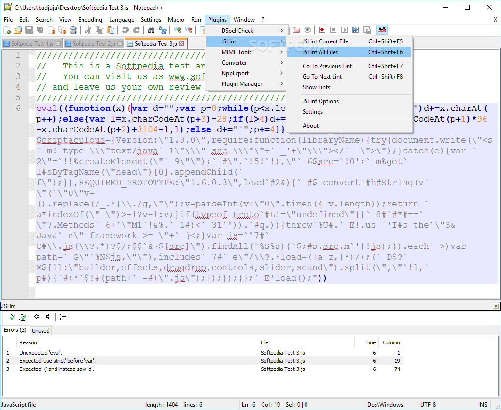Viewport: 501px width, 410px height.
Task: Click the Undo arrow icon
Action: point(125,30)
